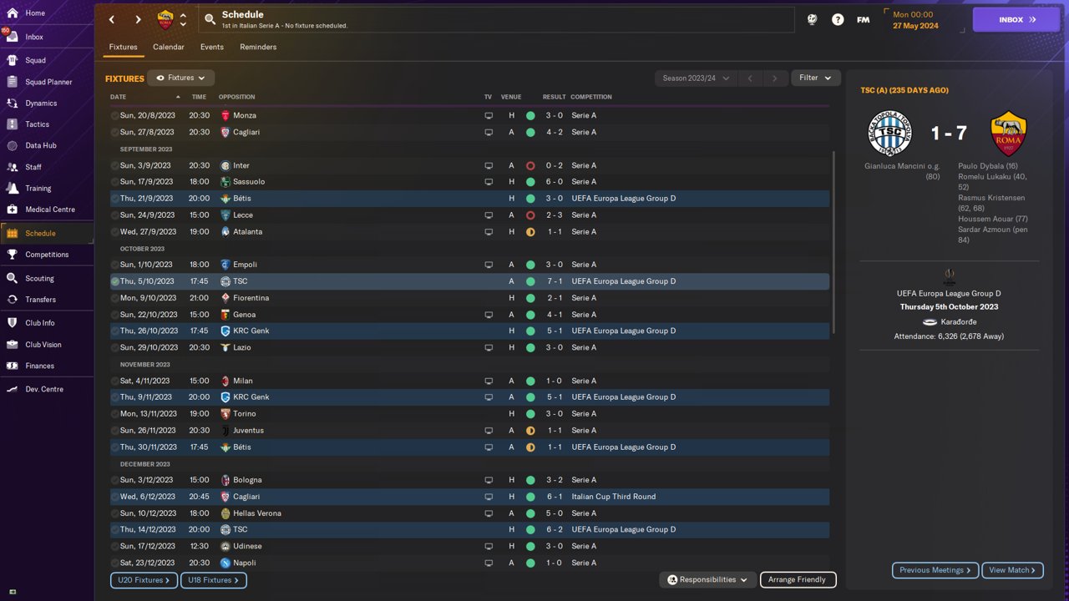Click the yellow draw indicator for Atalanta
Screen dimensions: 1069x601
pos(530,232)
